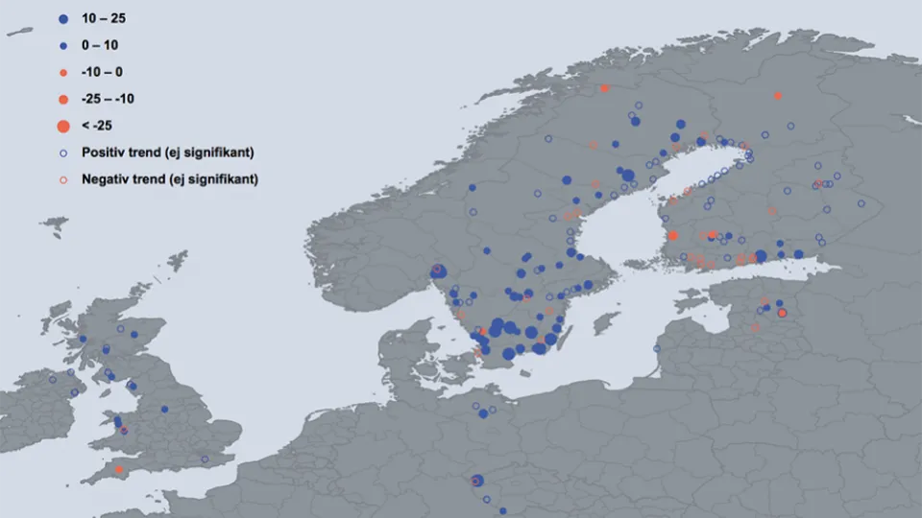
Task: Click the 'Positiv trend (ej signifikant)' legend label
Action: [167, 153]
